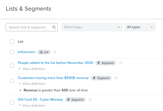
Task: Toggle the select-all checkbox in List header
Action: tap(12, 42)
